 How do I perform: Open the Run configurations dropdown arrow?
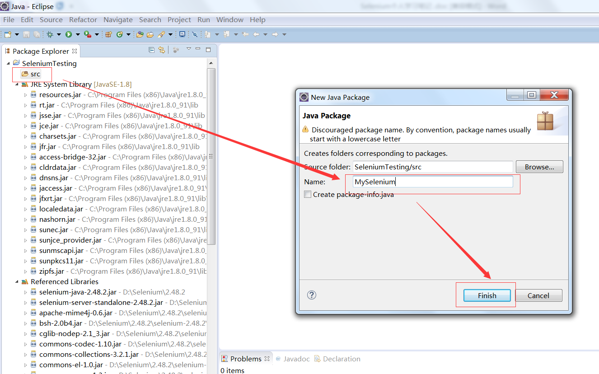78,34
